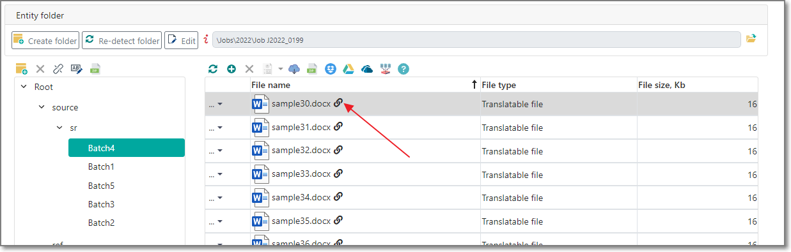Image resolution: width=791 pixels, height=252 pixels.
Task: Open row menu for sample30.docx
Action: (215, 104)
